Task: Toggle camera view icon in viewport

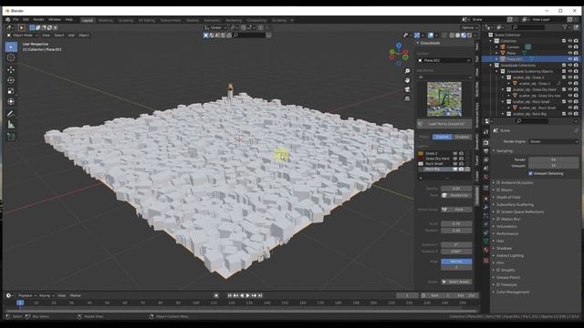Action: (x=407, y=89)
